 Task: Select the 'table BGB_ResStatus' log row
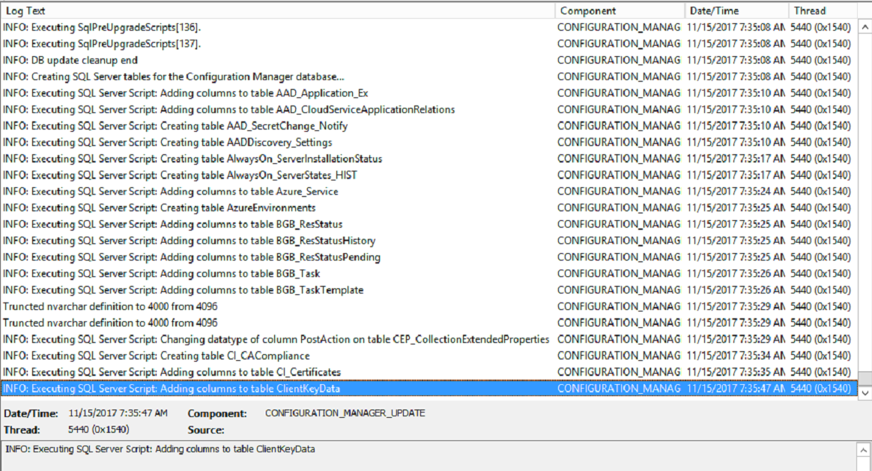tap(429, 224)
